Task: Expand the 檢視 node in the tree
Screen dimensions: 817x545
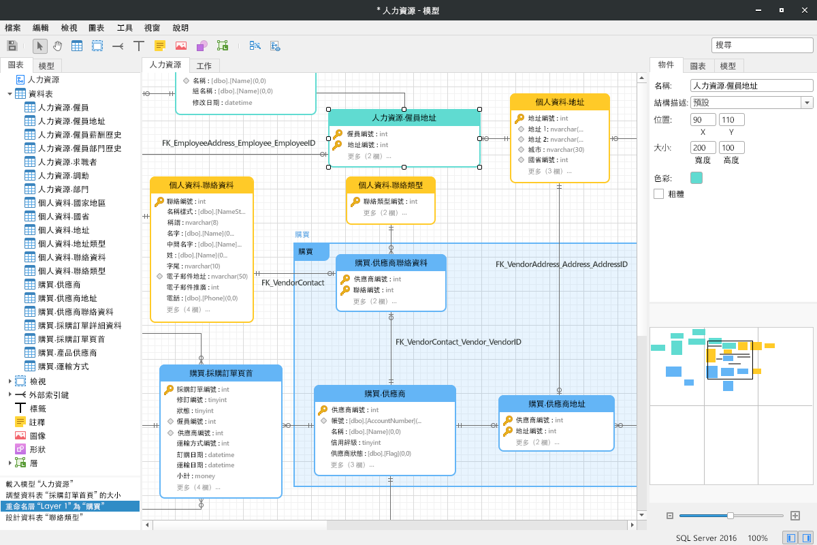Action: click(x=10, y=381)
